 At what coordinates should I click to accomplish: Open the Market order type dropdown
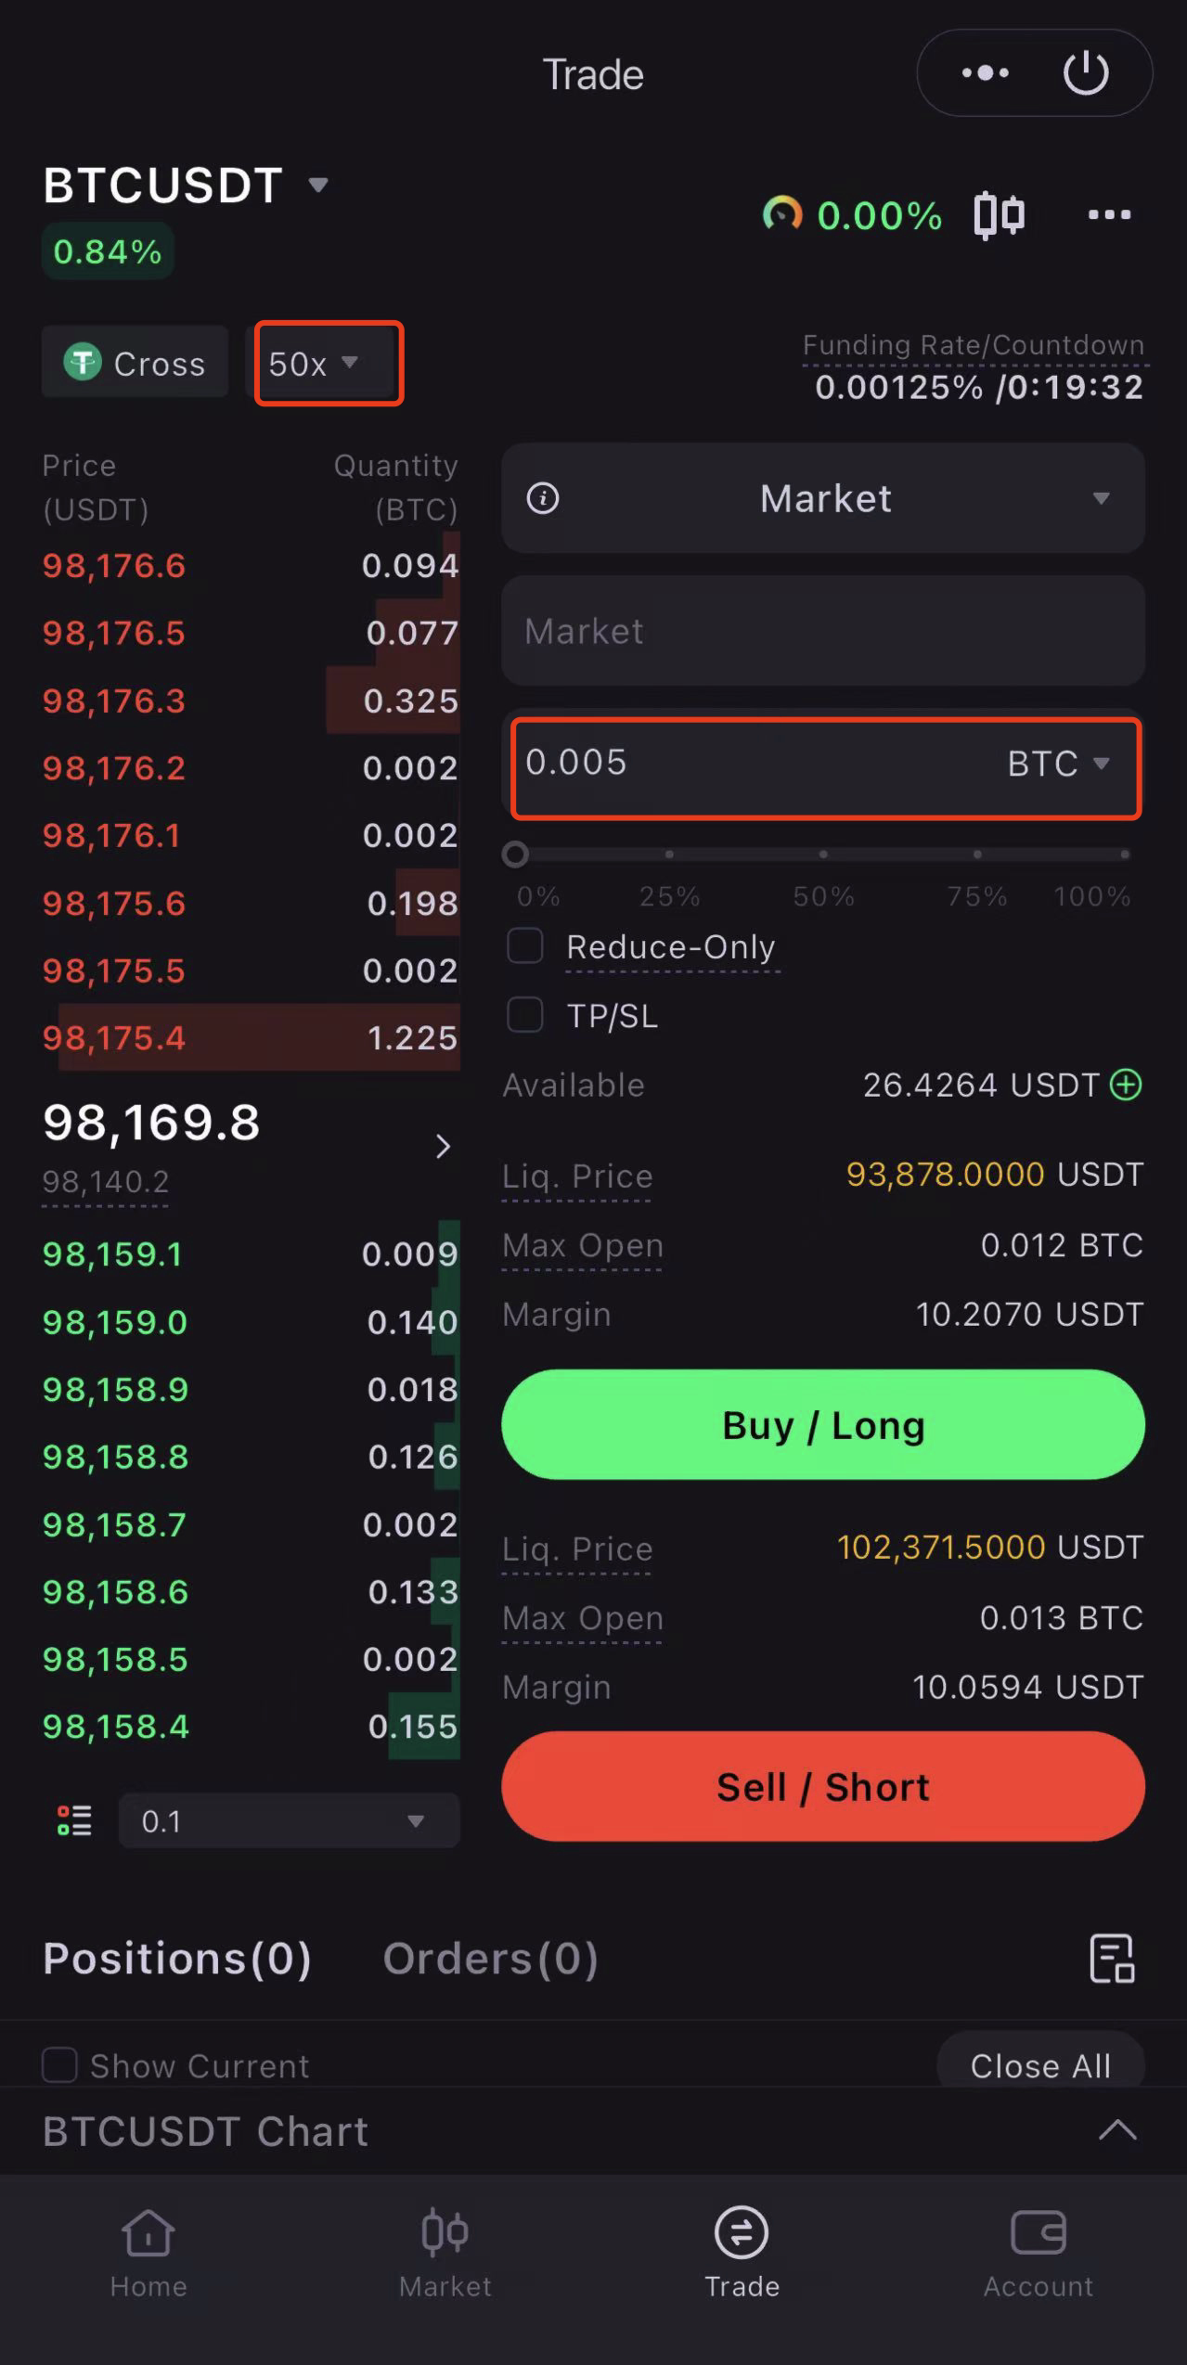tap(823, 499)
